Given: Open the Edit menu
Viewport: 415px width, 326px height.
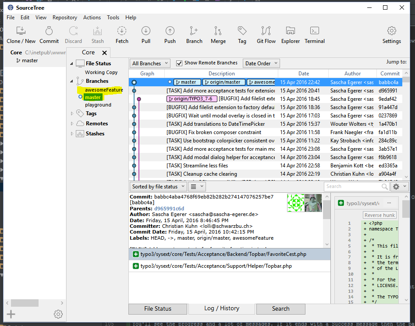Looking at the screenshot, I should (x=25, y=18).
